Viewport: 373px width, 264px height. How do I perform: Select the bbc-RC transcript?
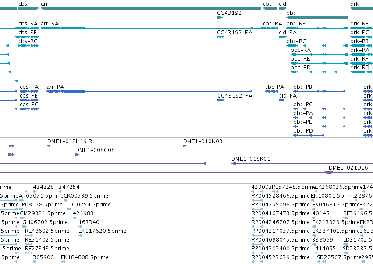(x=317, y=46)
